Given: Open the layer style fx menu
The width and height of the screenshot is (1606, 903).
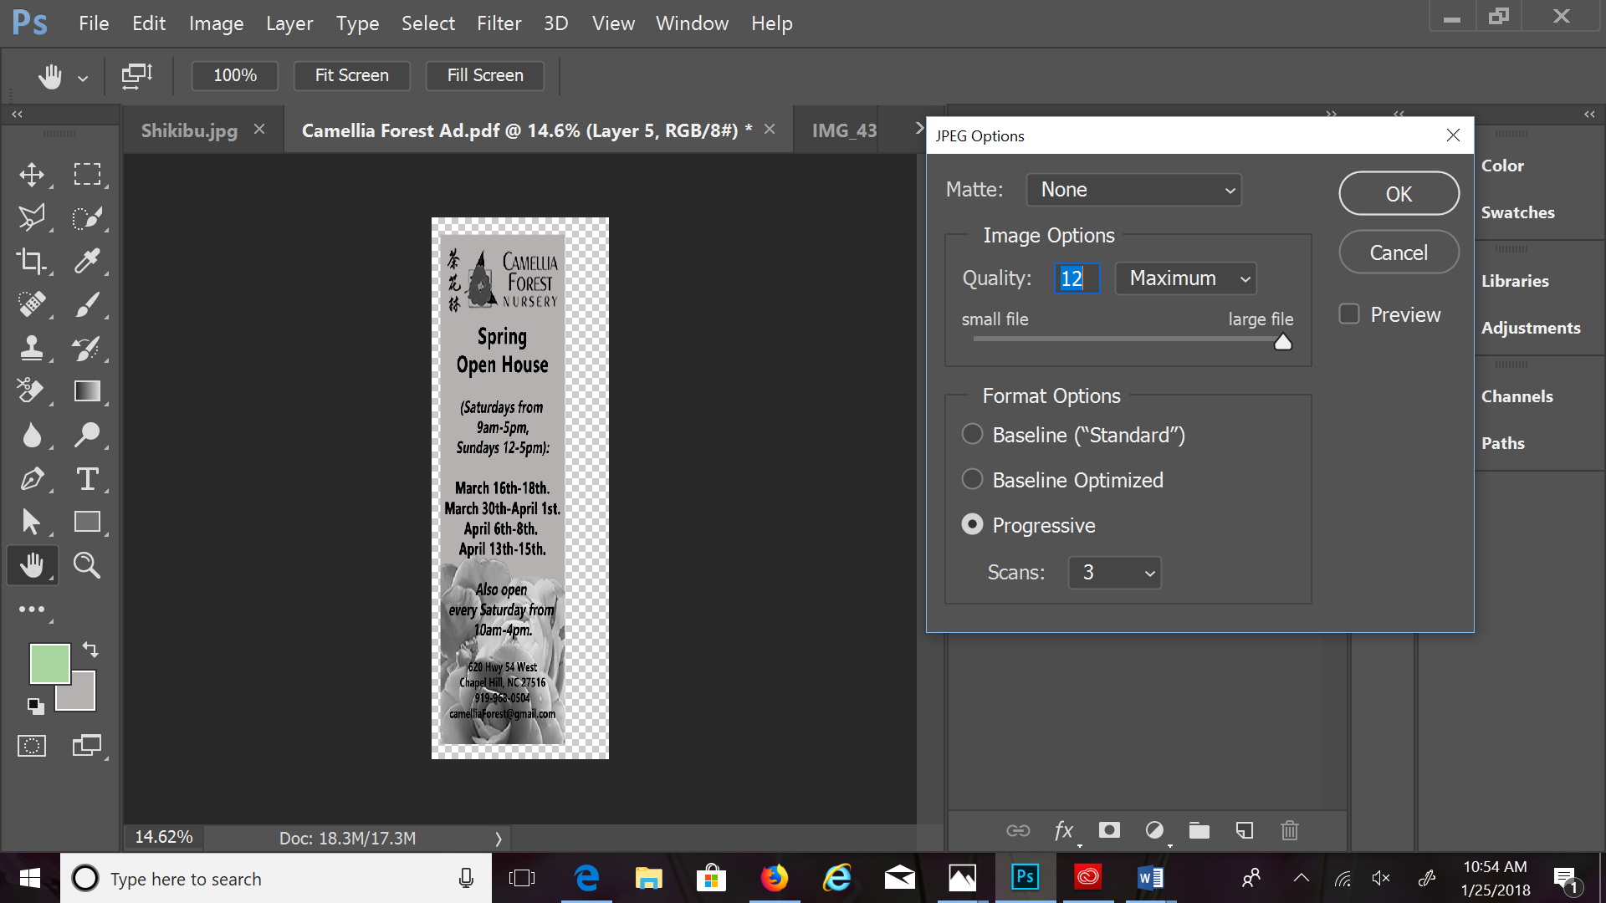Looking at the screenshot, I should 1064,830.
